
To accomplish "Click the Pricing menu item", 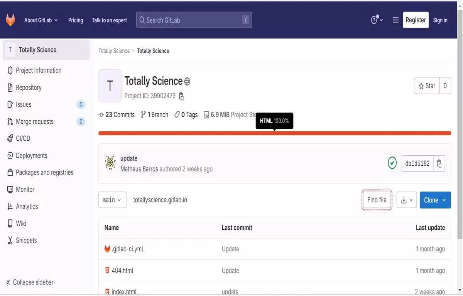I will 76,20.
